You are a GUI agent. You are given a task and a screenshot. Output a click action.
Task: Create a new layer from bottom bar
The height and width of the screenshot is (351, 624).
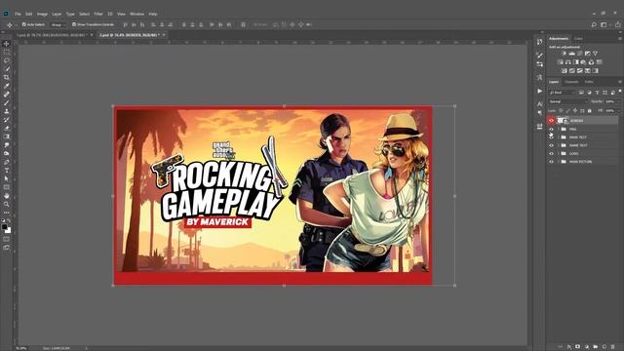[604, 347]
